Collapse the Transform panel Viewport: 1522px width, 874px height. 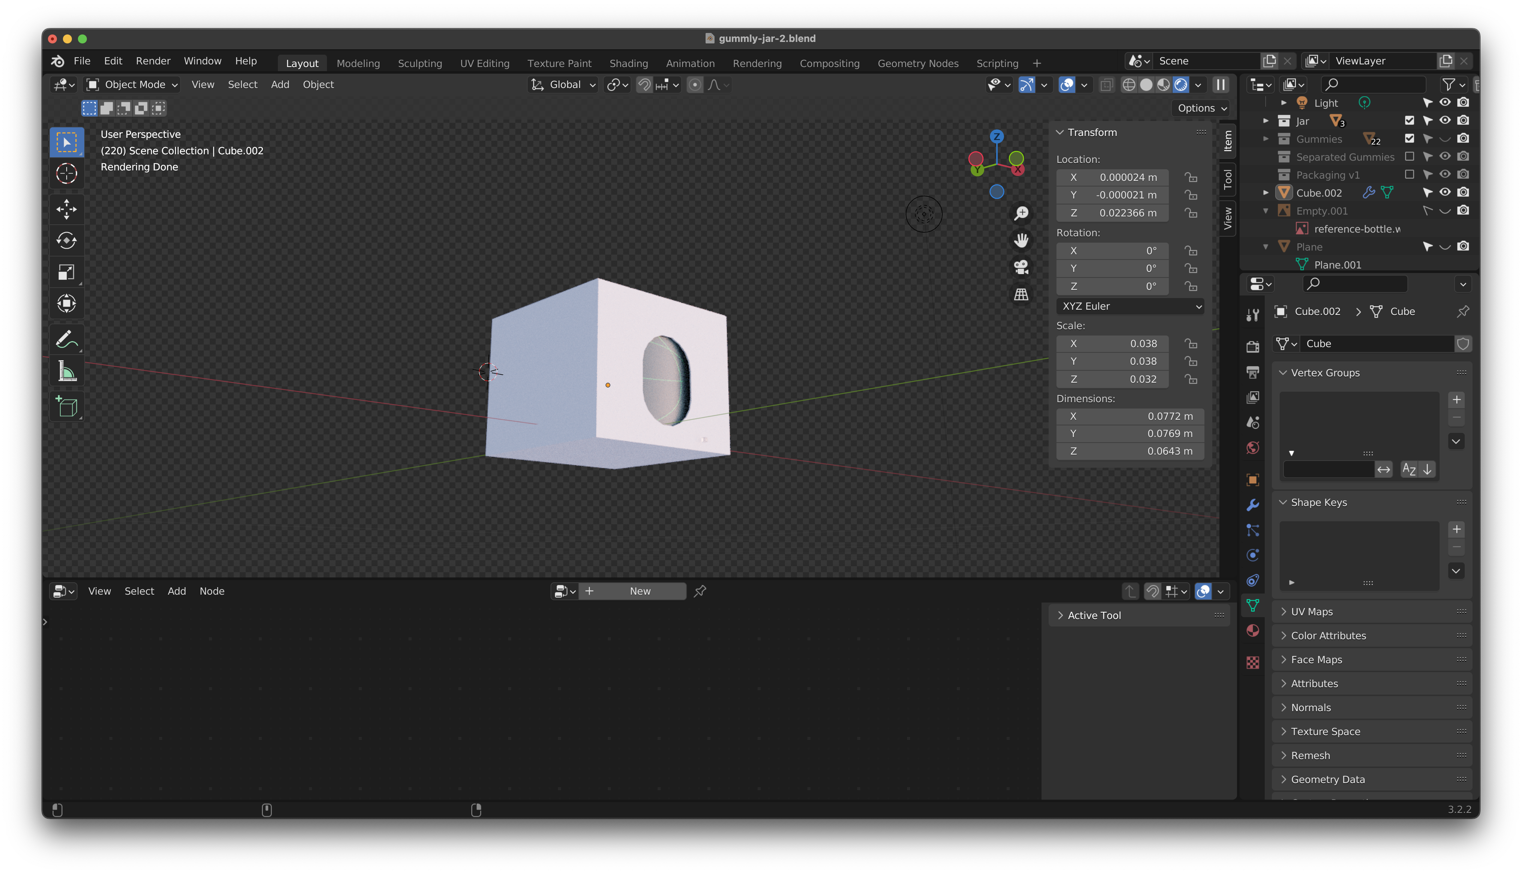pos(1060,132)
